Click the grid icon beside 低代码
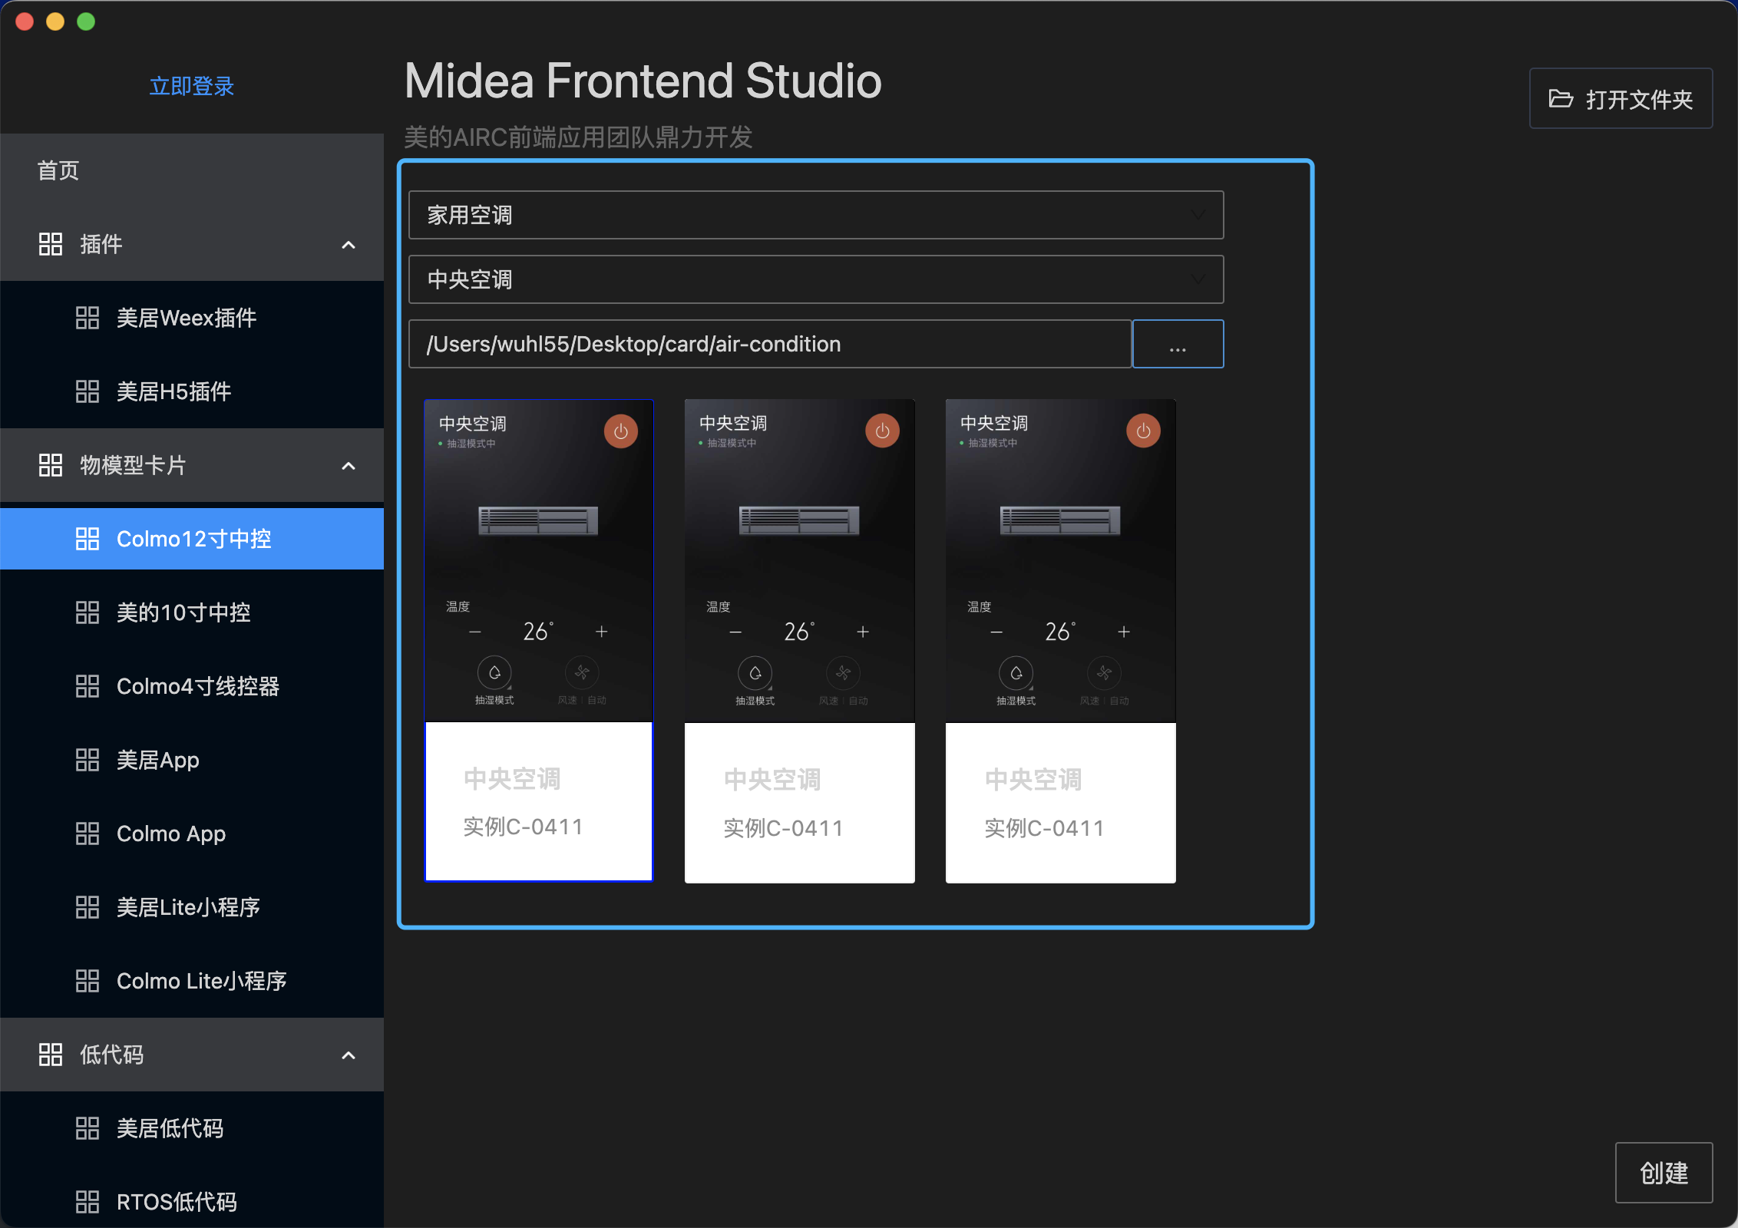Screen dimensions: 1738x1228 pos(51,1055)
